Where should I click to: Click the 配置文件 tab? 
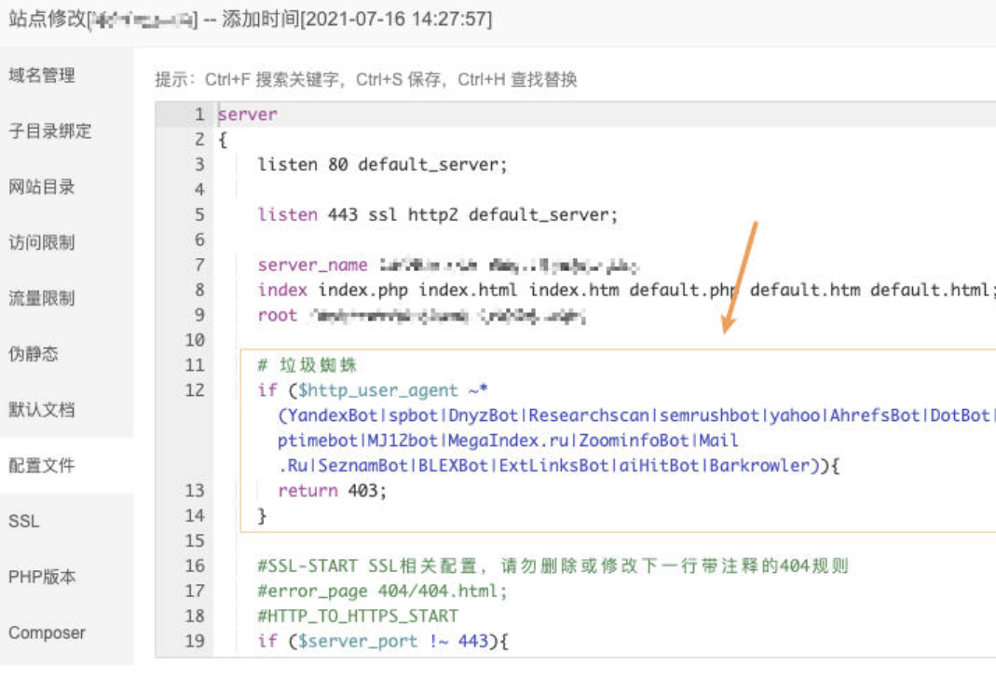(42, 466)
